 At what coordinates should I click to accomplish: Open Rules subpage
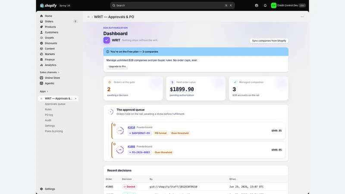click(x=48, y=110)
